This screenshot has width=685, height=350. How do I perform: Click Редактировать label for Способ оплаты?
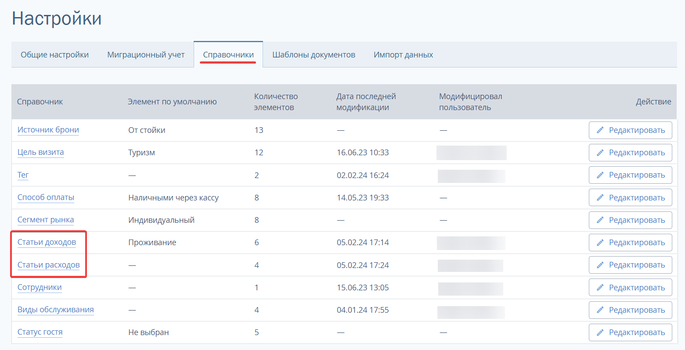click(x=637, y=197)
